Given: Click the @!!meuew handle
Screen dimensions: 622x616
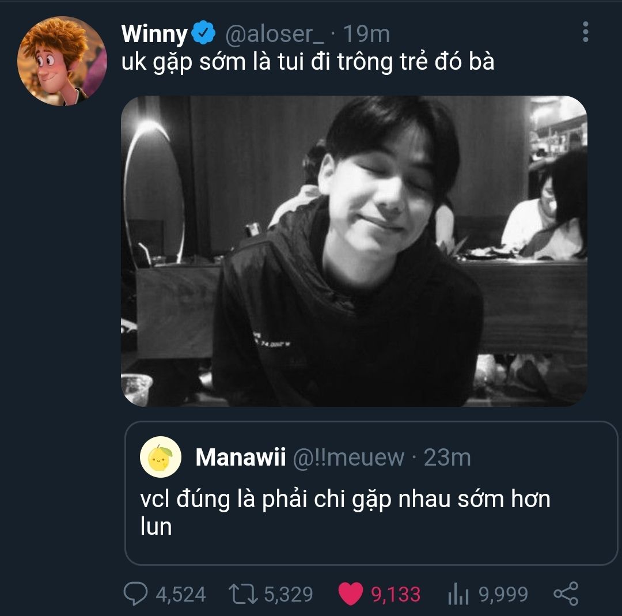Looking at the screenshot, I should (x=349, y=458).
